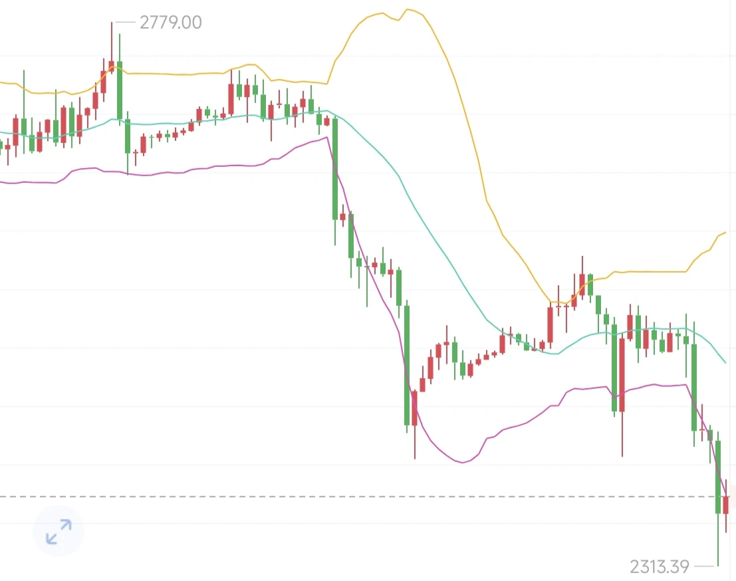Select the teal middle band at its right end

pos(725,362)
